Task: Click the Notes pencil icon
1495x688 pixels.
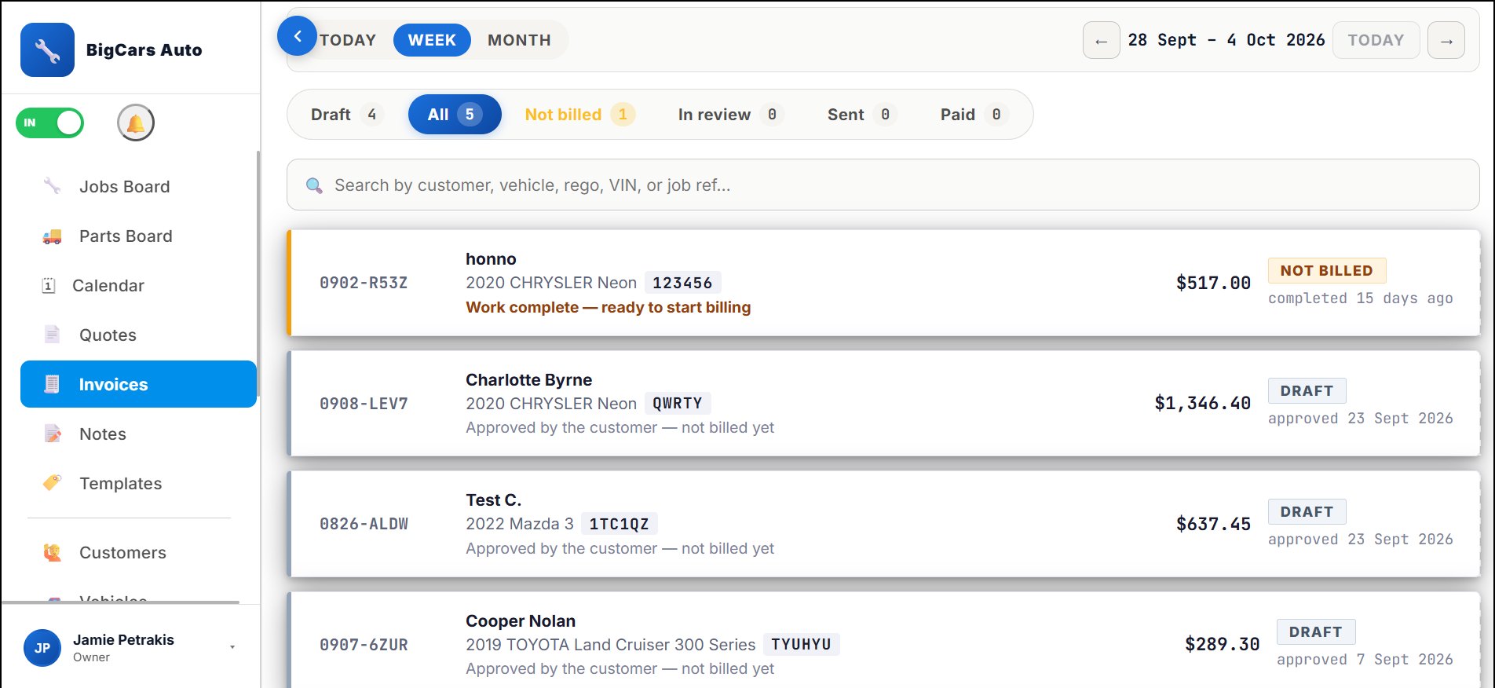Action: [x=53, y=434]
